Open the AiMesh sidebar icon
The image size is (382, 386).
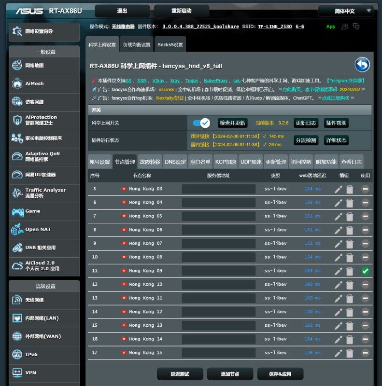[x=17, y=83]
